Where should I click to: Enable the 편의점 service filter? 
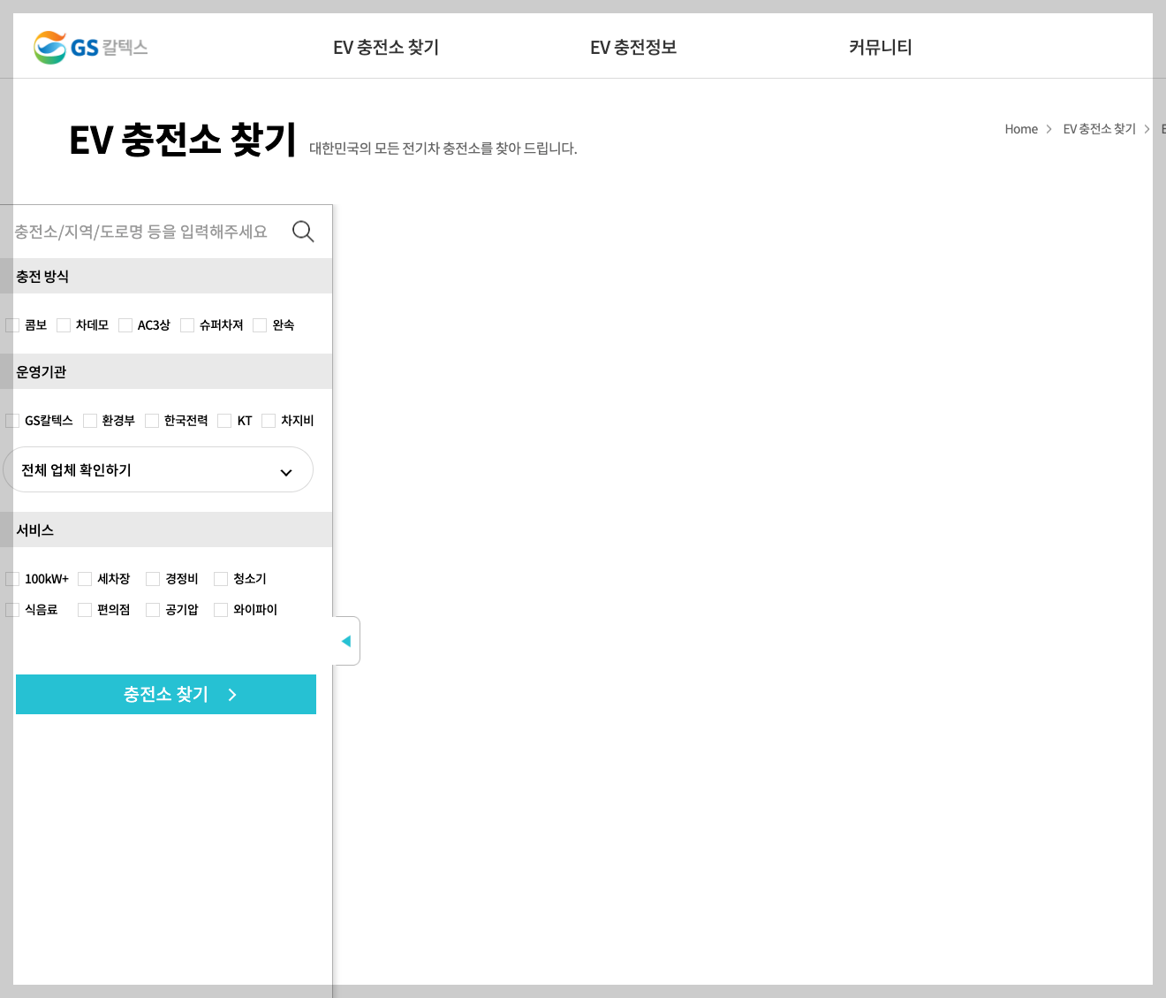(84, 609)
